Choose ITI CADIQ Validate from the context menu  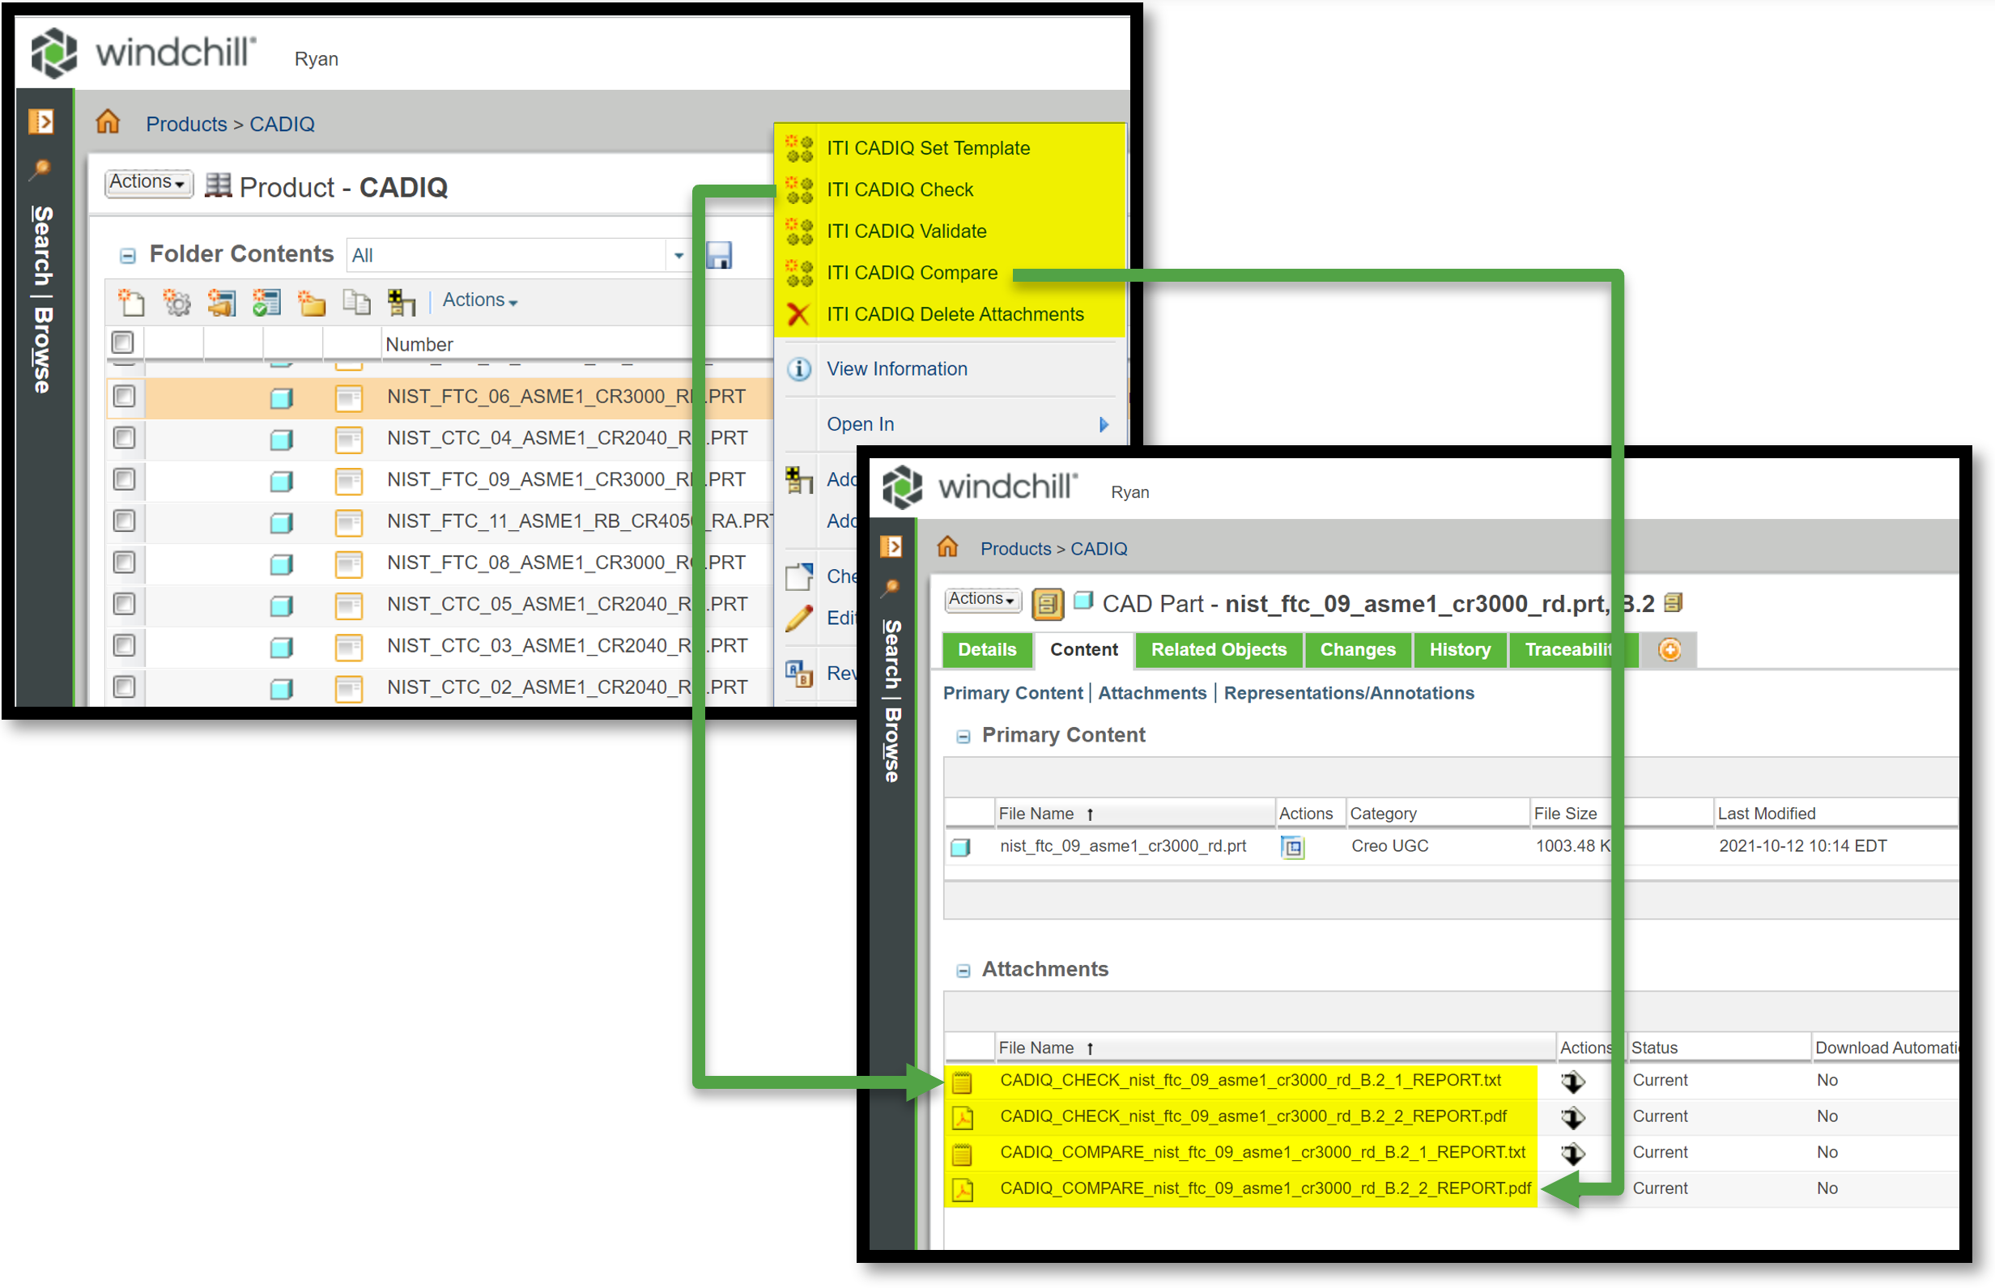(x=907, y=232)
